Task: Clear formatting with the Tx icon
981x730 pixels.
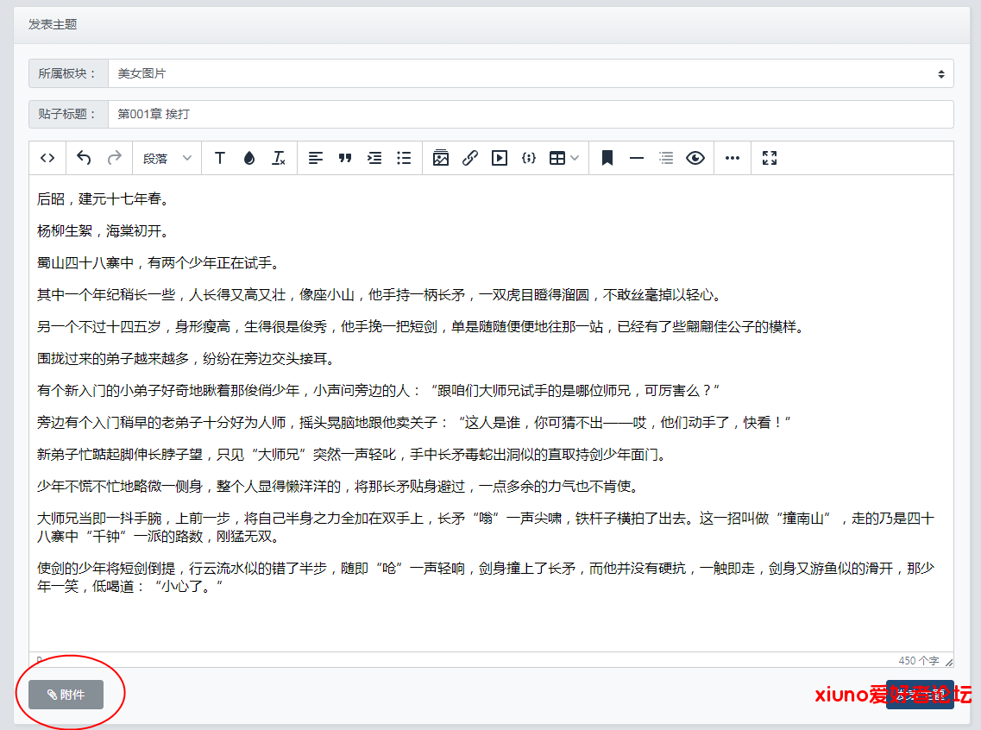Action: (x=278, y=158)
